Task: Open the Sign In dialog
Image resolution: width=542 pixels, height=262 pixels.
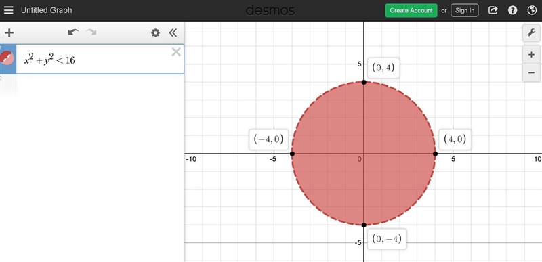Action: [465, 10]
